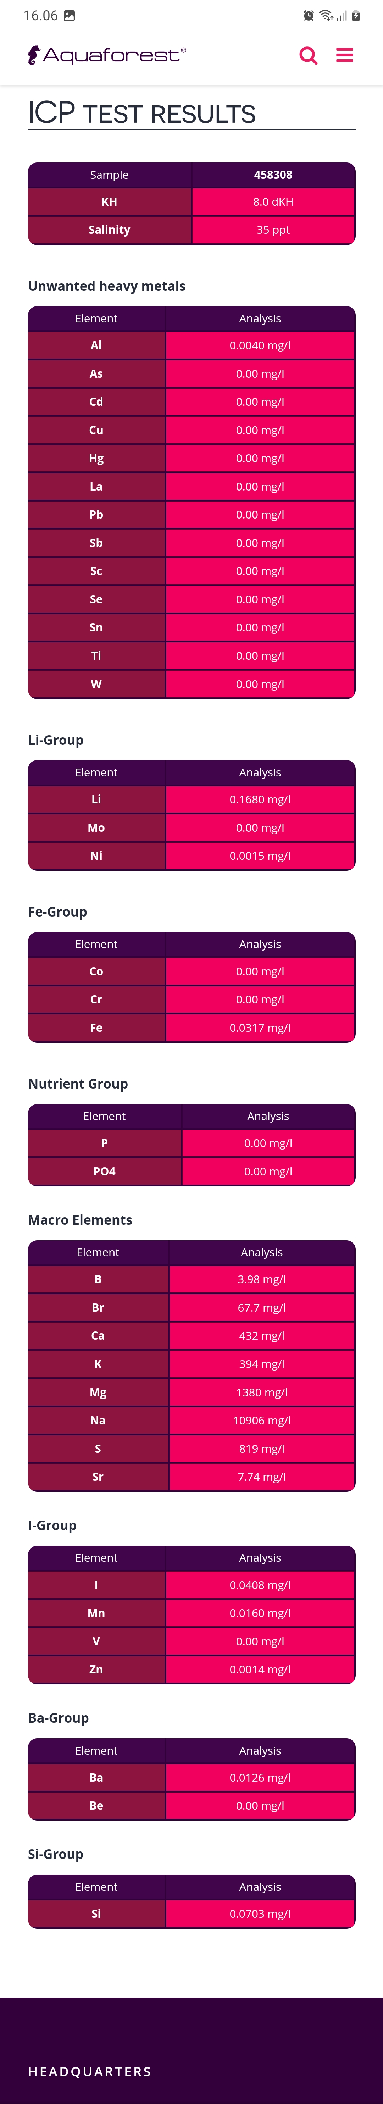Click the Unwanted heavy metals heading
The image size is (383, 2104).
coord(107,286)
